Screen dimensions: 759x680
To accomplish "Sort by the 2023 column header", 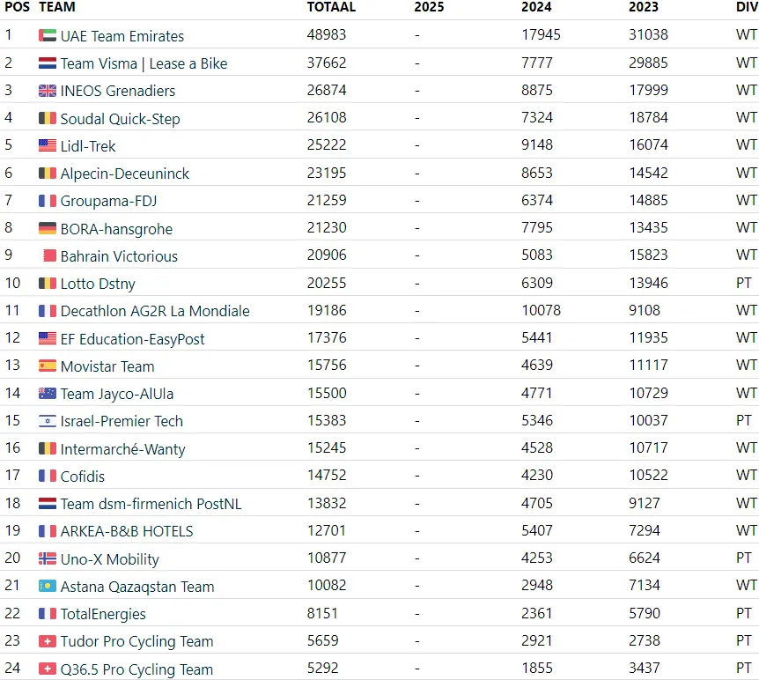I will (644, 7).
